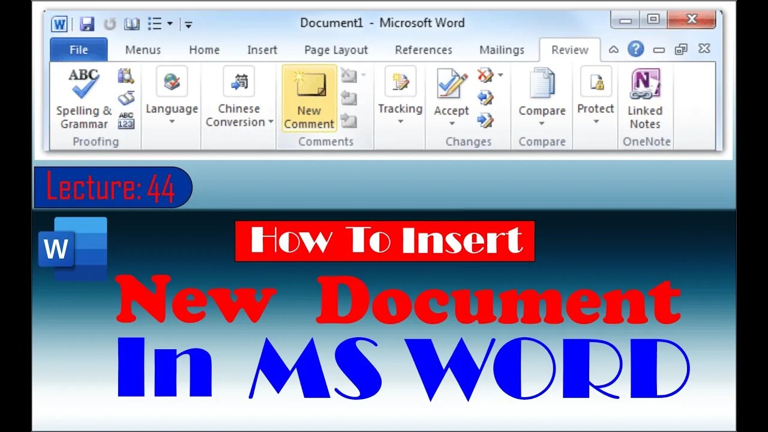Open the Reject dropdown arrow
The width and height of the screenshot is (768, 432).
pos(500,76)
